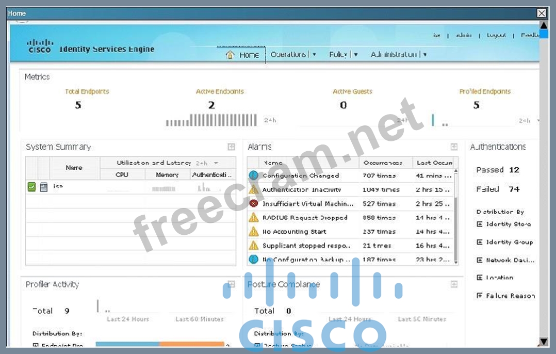This screenshot has width=556, height=354.
Task: Click the Insufficient Virtual Machine error icon
Action: (253, 203)
